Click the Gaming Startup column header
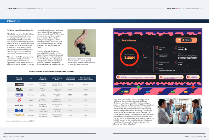The height and width of the screenshot is (140, 209). (x=19, y=79)
